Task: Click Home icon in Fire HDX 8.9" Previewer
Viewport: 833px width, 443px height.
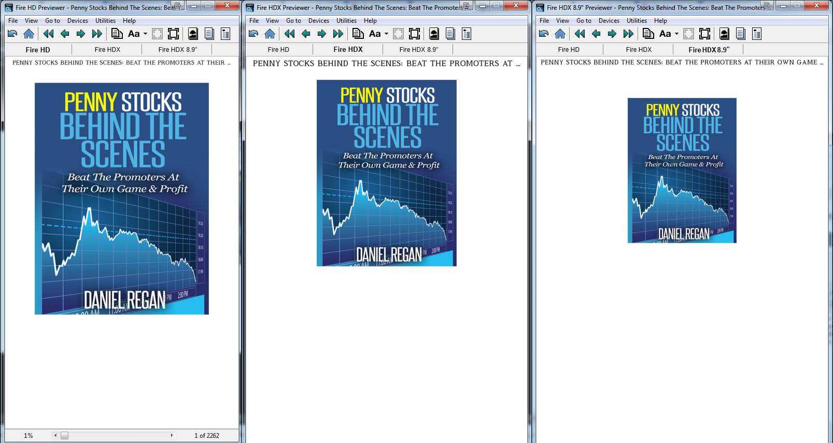Action: pyautogui.click(x=560, y=34)
